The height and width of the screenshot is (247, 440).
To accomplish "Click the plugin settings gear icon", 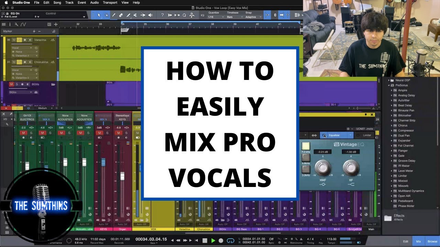I will click(x=348, y=129).
